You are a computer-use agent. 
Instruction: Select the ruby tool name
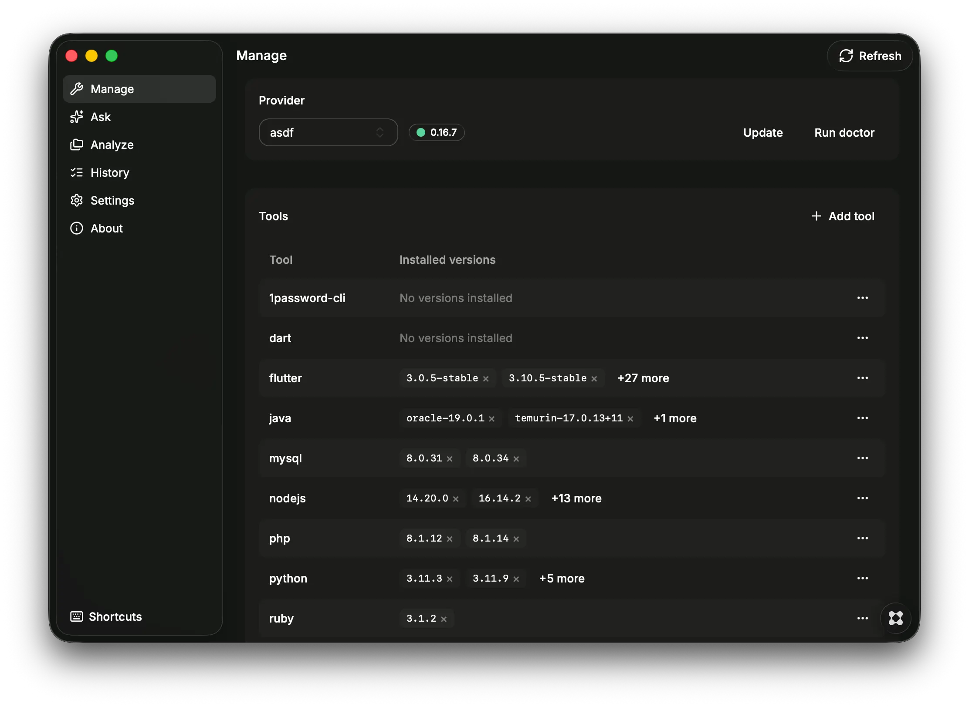click(281, 618)
